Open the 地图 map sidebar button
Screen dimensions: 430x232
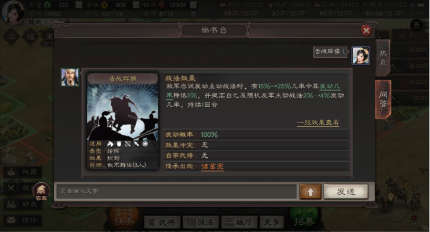23,172
